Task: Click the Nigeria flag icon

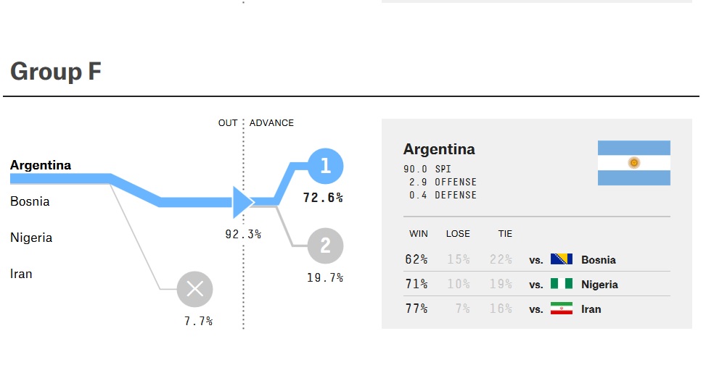Action: pyautogui.click(x=562, y=284)
